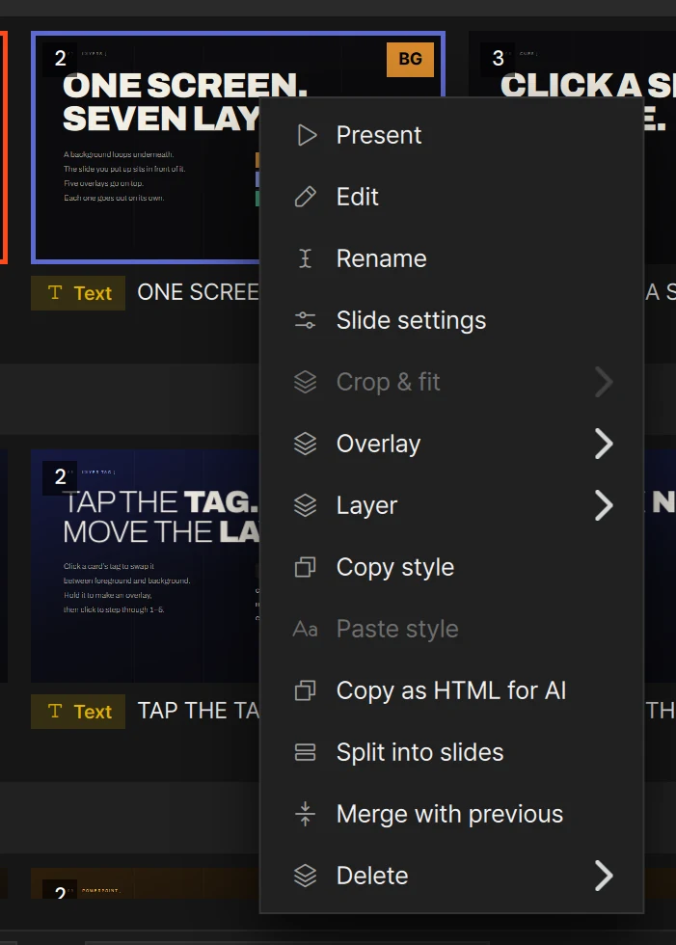Pick the Rename menu entry
The height and width of the screenshot is (945, 676).
451,258
